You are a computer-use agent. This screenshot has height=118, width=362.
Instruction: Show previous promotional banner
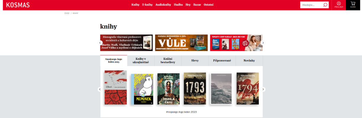pos(100,43)
